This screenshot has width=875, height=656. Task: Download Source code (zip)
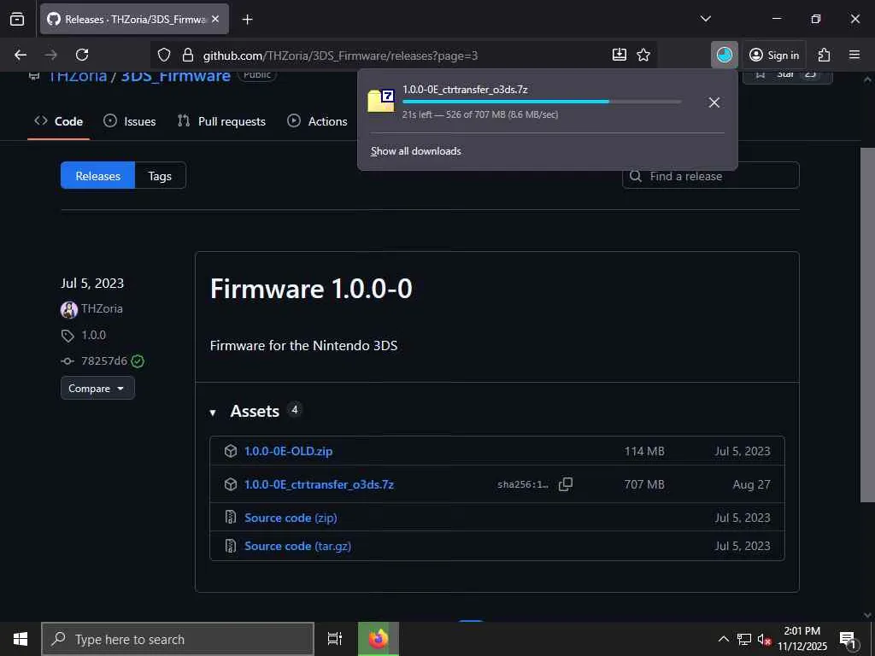pos(291,518)
